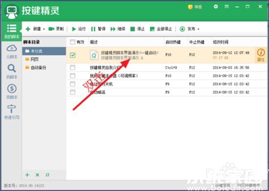This screenshot has width=269, height=191.
Task: Uncheck the 按键精灵脚本界面演示 script checkbox
Action: pyautogui.click(x=72, y=55)
